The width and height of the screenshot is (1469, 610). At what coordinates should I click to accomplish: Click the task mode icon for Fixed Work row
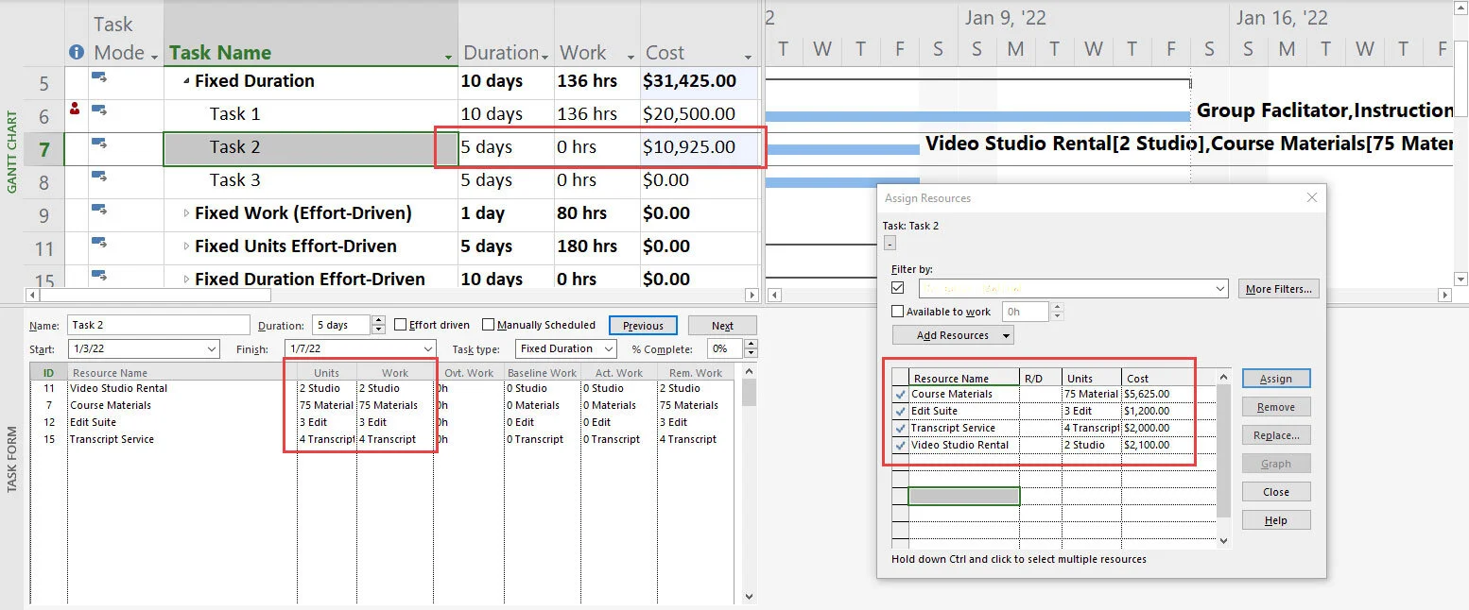[x=99, y=210]
